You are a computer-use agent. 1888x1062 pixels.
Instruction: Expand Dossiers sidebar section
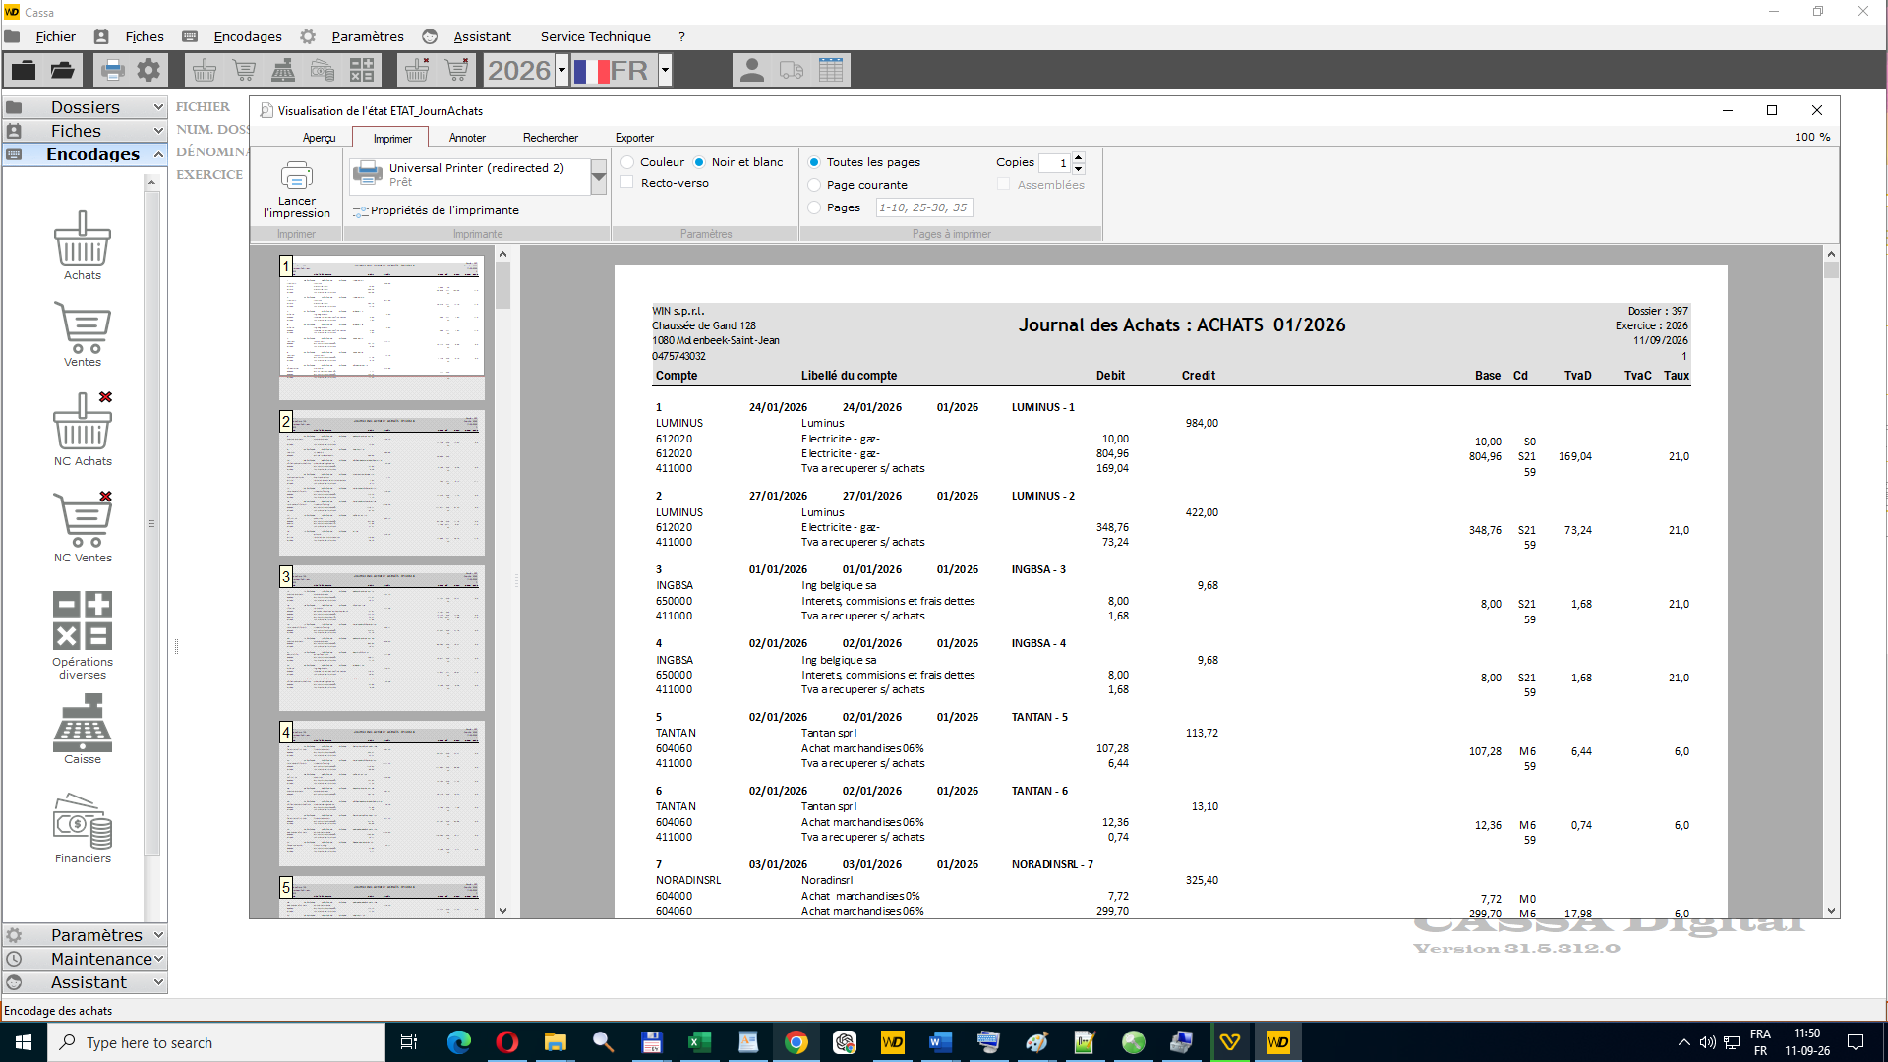(85, 107)
